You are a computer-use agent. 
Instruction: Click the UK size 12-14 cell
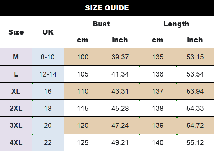click(x=48, y=74)
